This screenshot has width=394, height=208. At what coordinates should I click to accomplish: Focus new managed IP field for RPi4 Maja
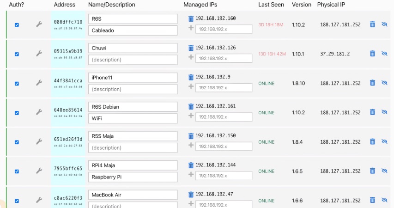point(224,176)
